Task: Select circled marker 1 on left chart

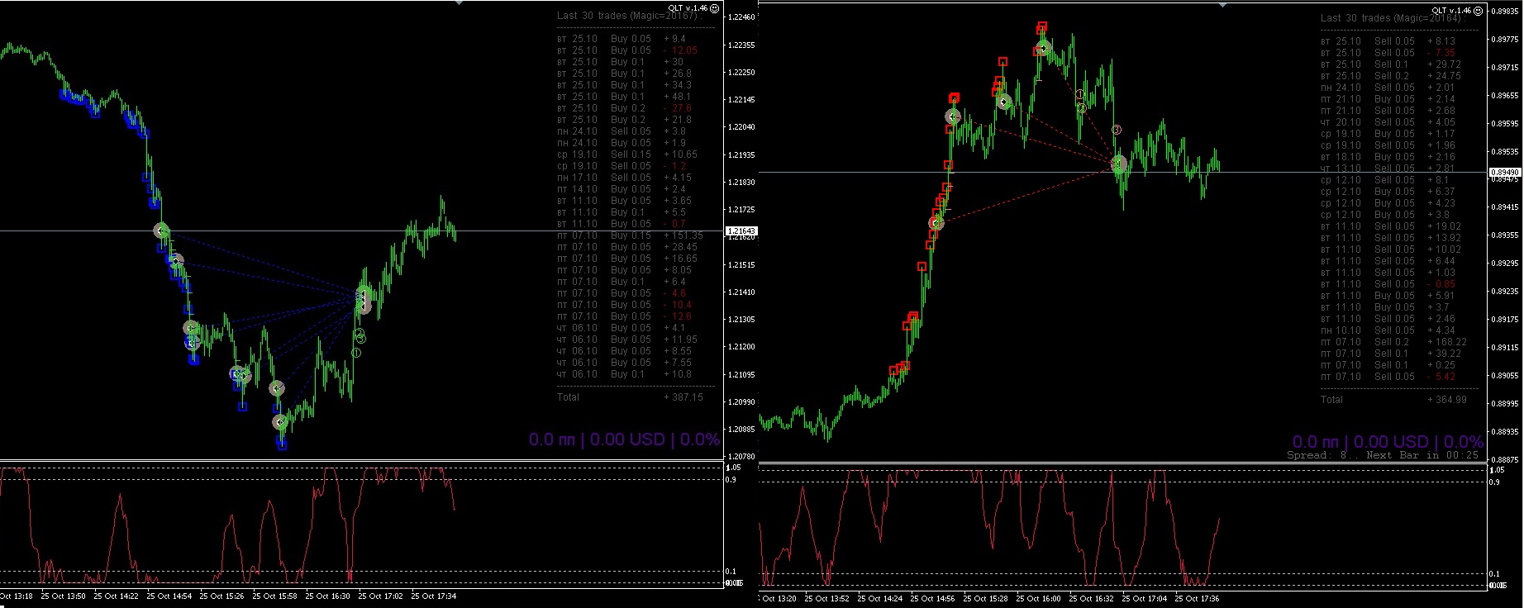Action: coord(356,353)
